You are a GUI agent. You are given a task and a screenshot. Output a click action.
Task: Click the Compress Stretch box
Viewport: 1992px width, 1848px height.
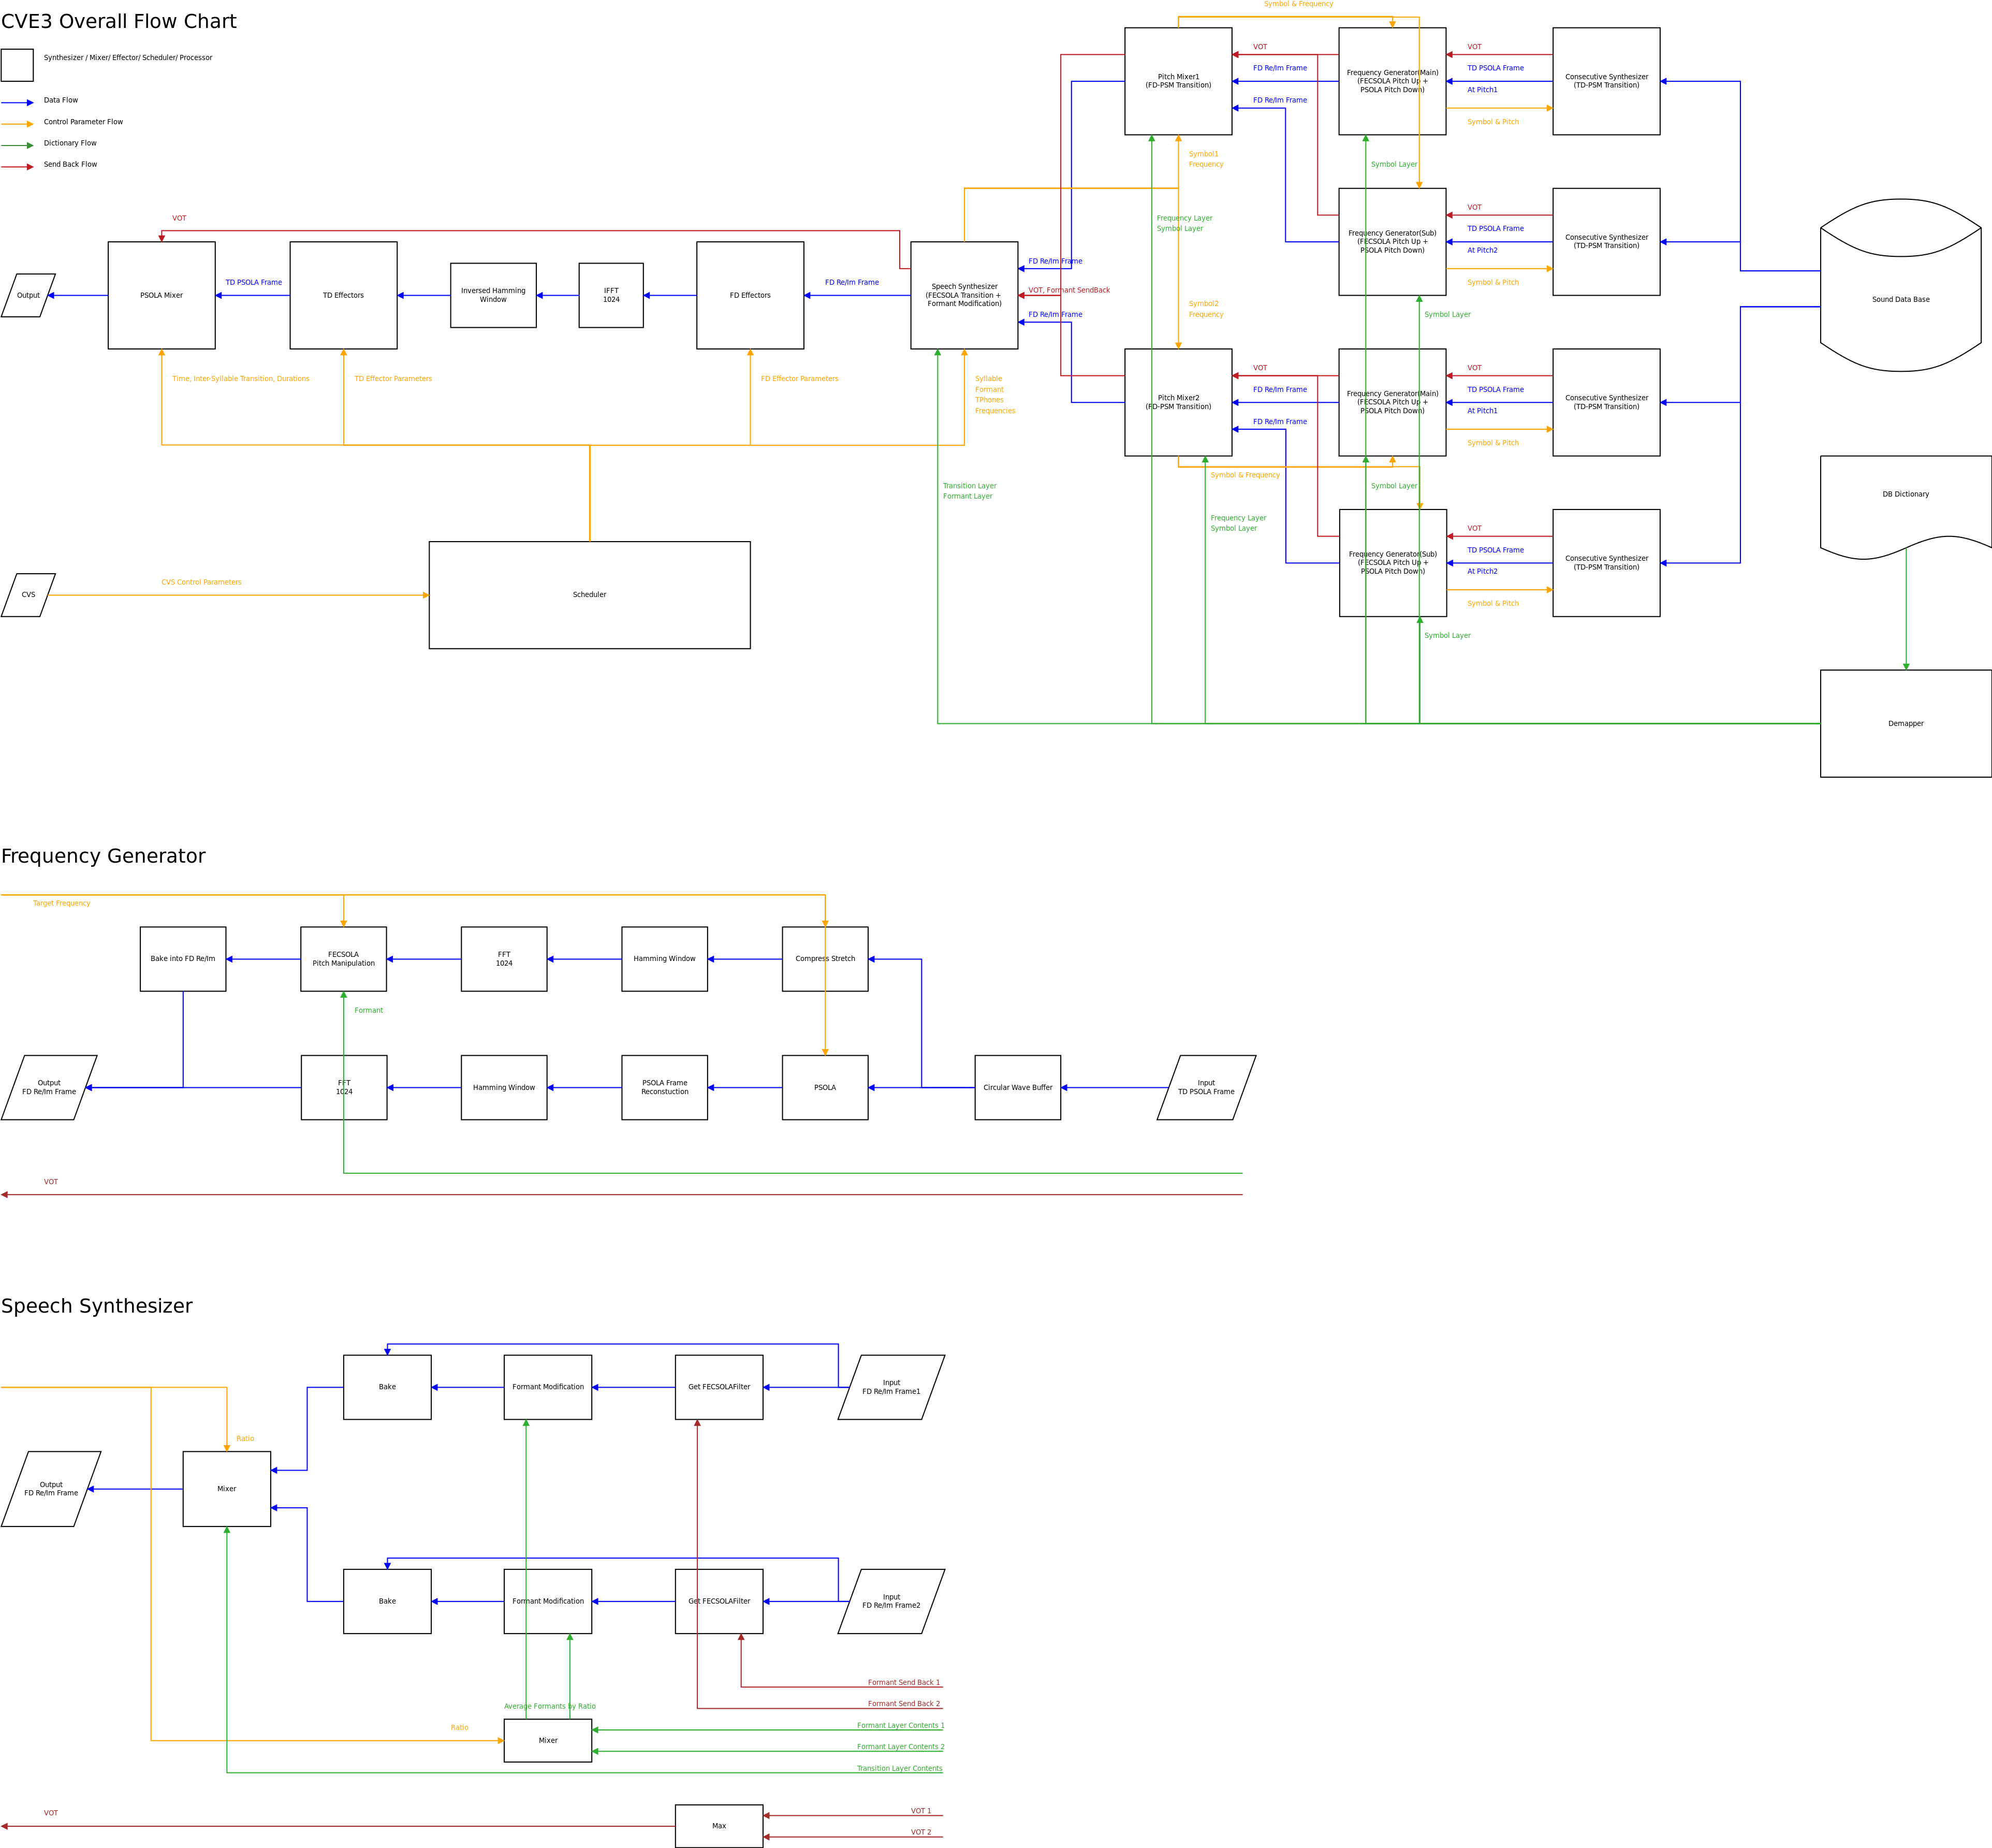pos(825,959)
